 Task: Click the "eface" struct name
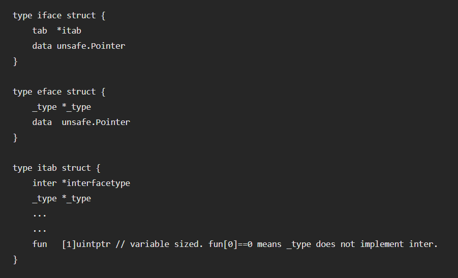[x=49, y=91]
